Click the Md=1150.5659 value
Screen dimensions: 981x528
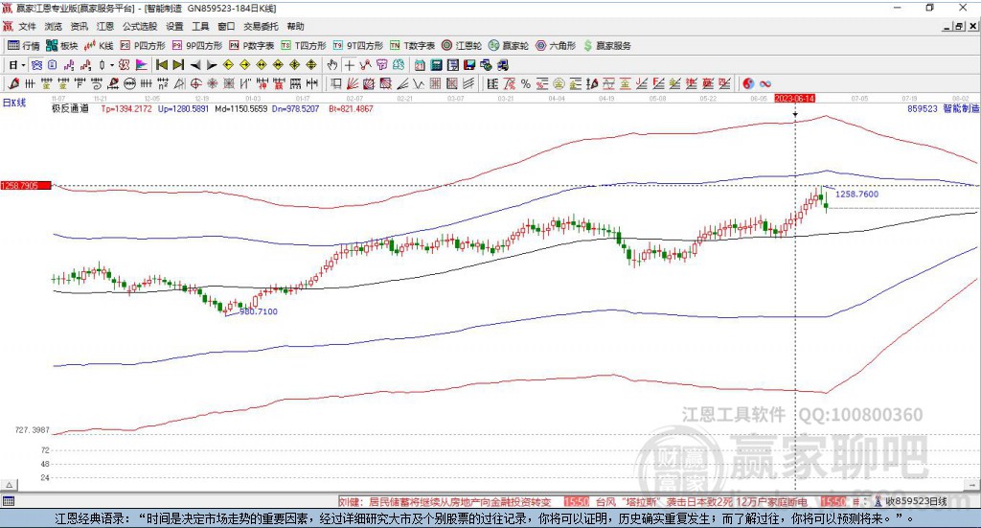click(x=240, y=108)
